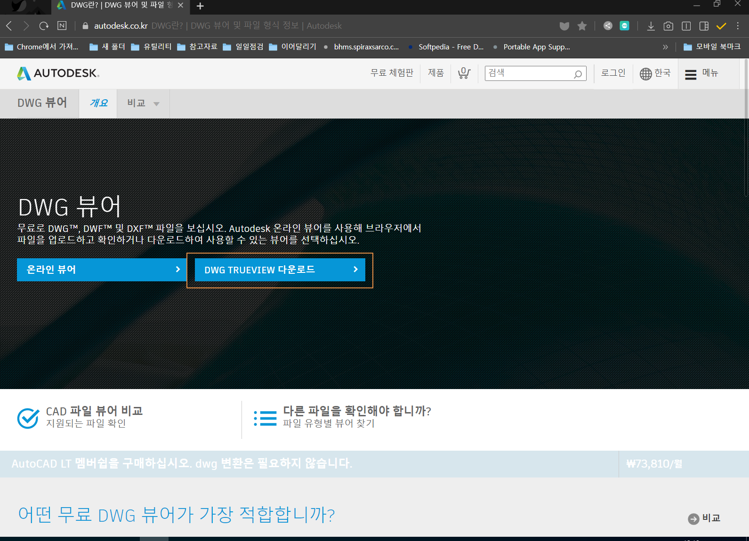The height and width of the screenshot is (541, 749).
Task: Open the browser three-dot menu
Action: tap(738, 26)
